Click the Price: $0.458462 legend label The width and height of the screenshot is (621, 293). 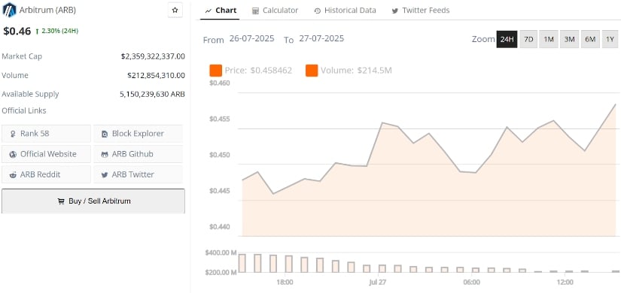(258, 71)
